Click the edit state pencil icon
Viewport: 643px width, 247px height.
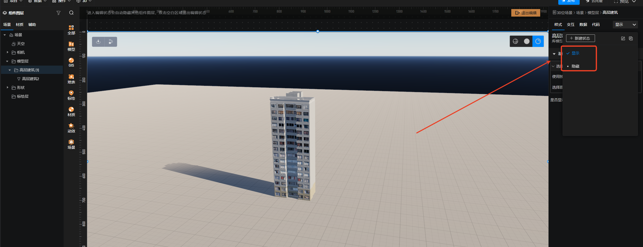pos(623,38)
